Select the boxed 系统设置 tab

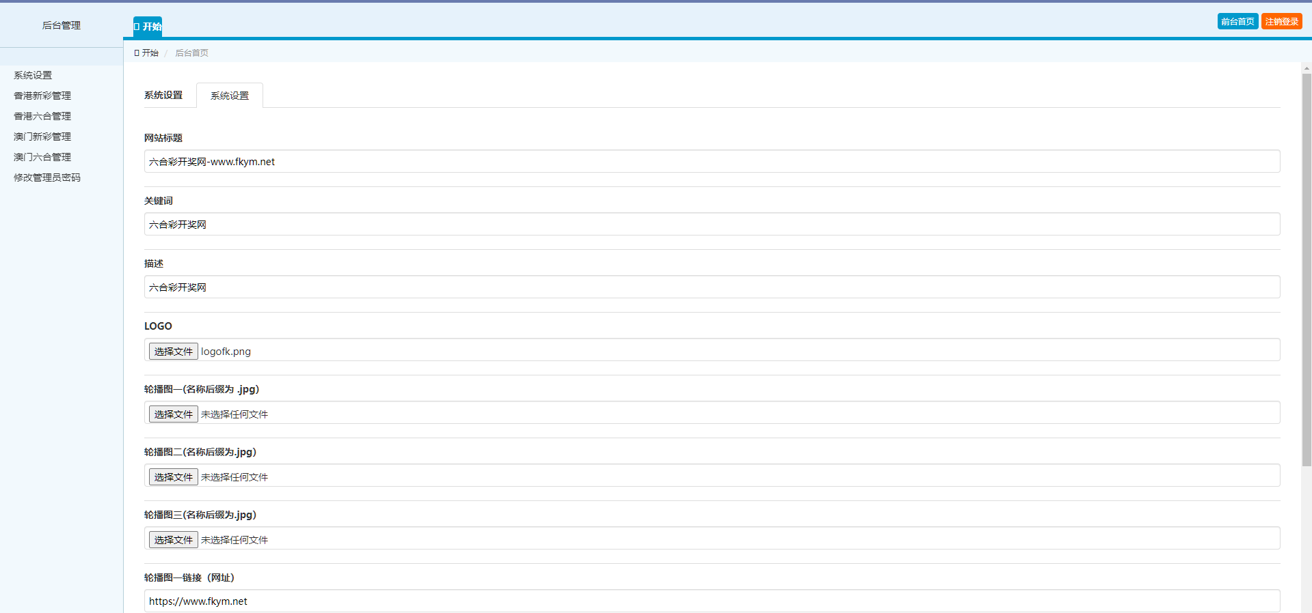tap(230, 96)
